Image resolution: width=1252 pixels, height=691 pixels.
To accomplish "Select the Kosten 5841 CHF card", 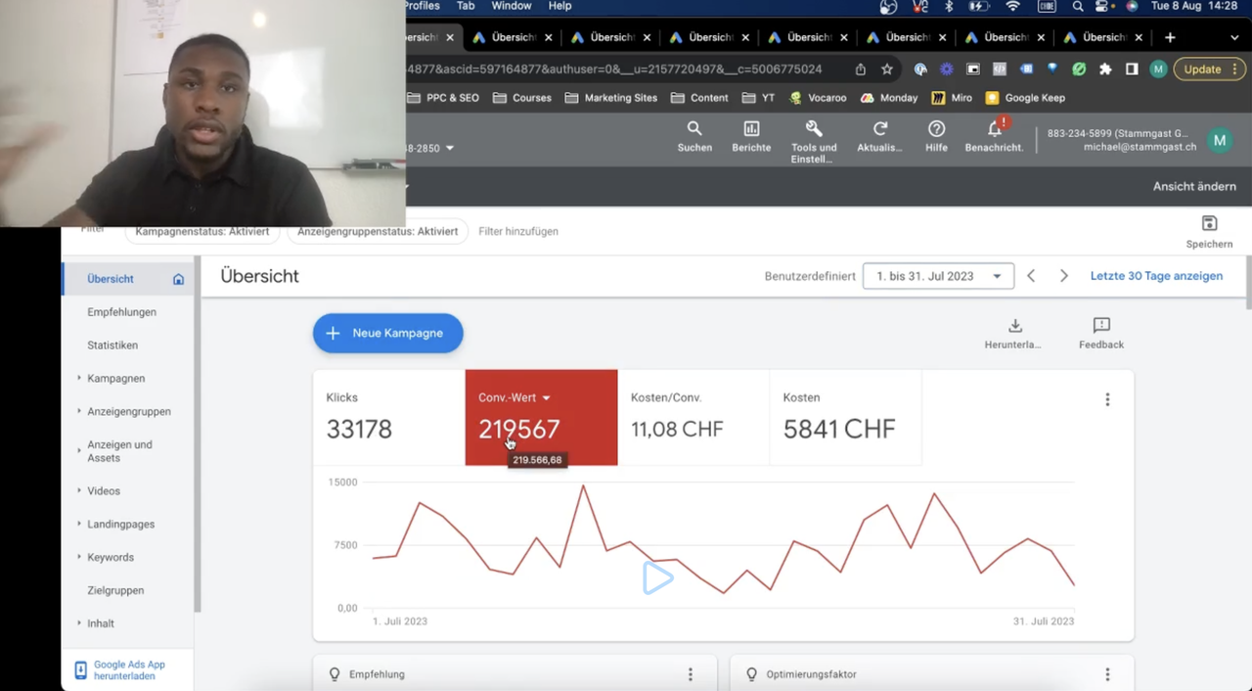I will [x=846, y=417].
